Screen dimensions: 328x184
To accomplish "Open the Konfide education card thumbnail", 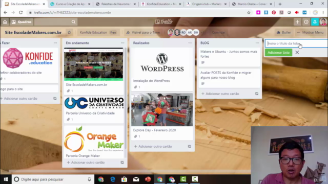I will pos(28,58).
